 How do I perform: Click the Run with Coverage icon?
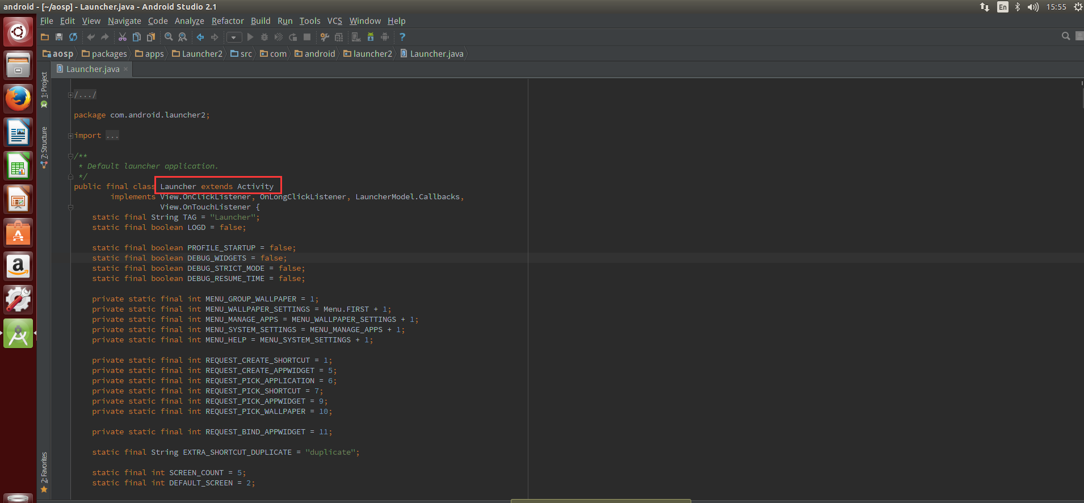[x=279, y=37]
